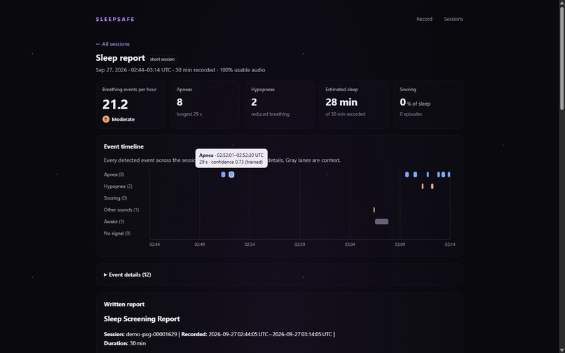
Task: Select the last apnea marker near 03:14
Action: pyautogui.click(x=449, y=174)
